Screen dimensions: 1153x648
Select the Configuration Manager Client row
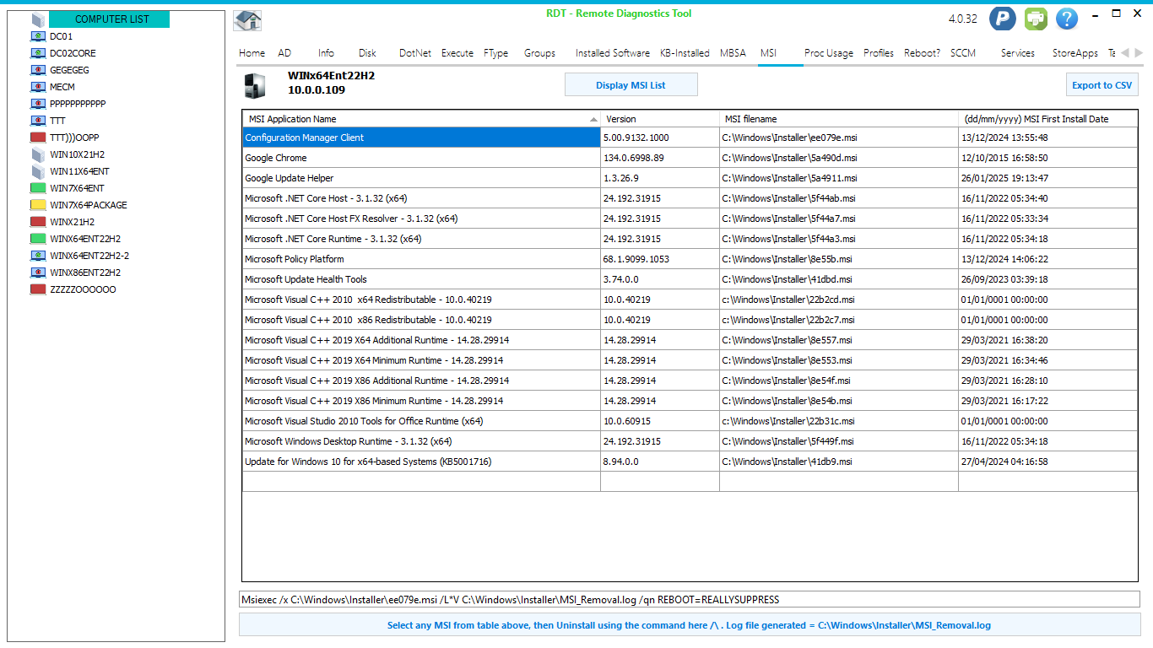tap(690, 138)
